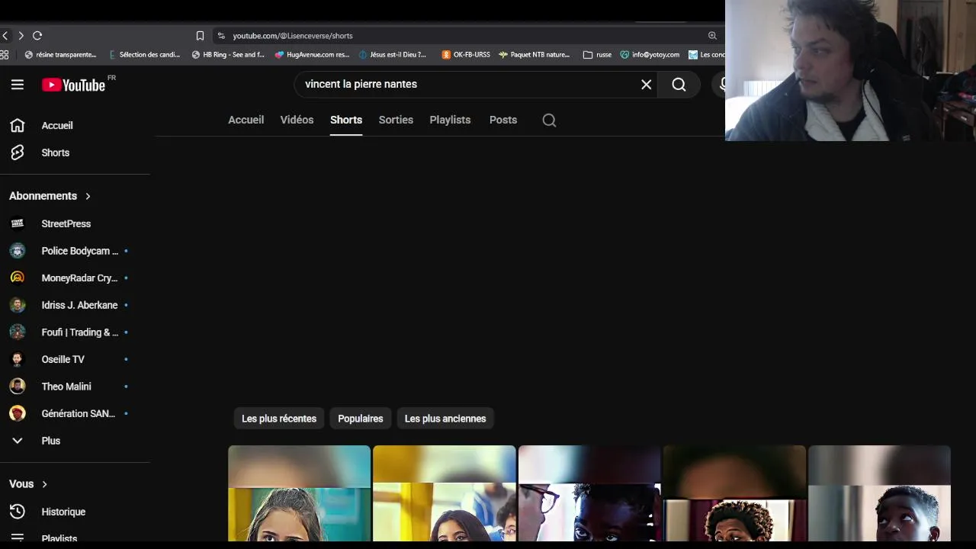Open the Shorts thumbnail with glasses man
This screenshot has width=976, height=549.
click(589, 494)
